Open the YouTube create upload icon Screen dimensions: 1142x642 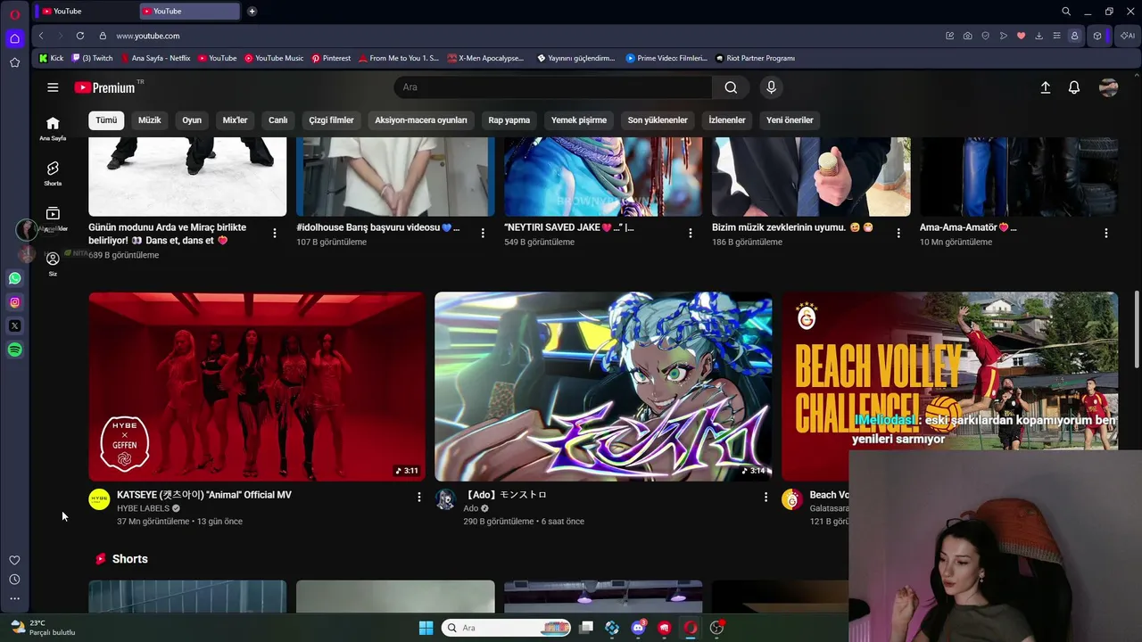coord(1046,87)
